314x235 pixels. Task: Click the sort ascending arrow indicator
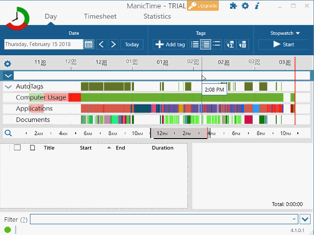point(109,148)
